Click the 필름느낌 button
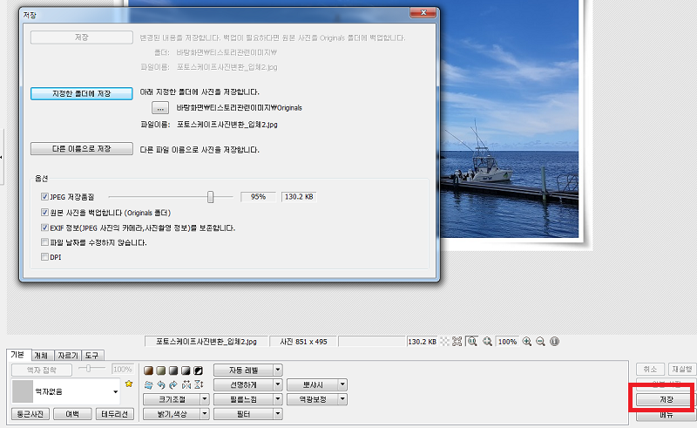697x428 pixels. [244, 399]
